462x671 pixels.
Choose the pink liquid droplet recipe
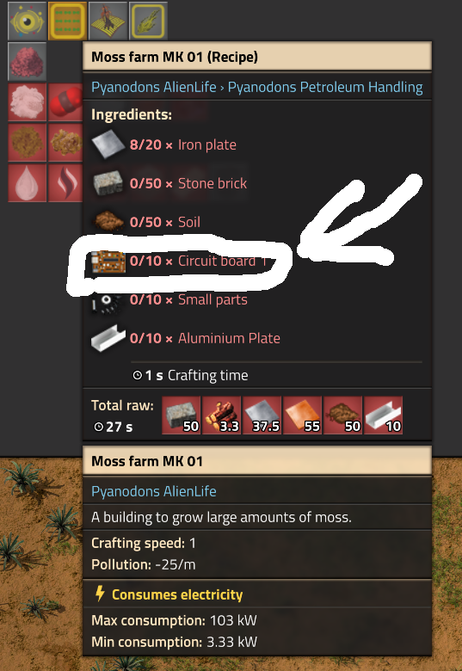27,182
